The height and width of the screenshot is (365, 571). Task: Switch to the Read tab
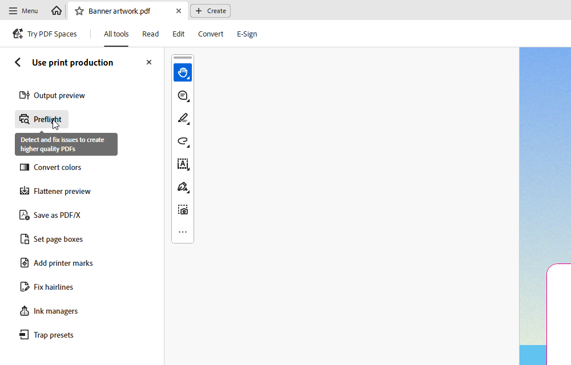click(150, 34)
